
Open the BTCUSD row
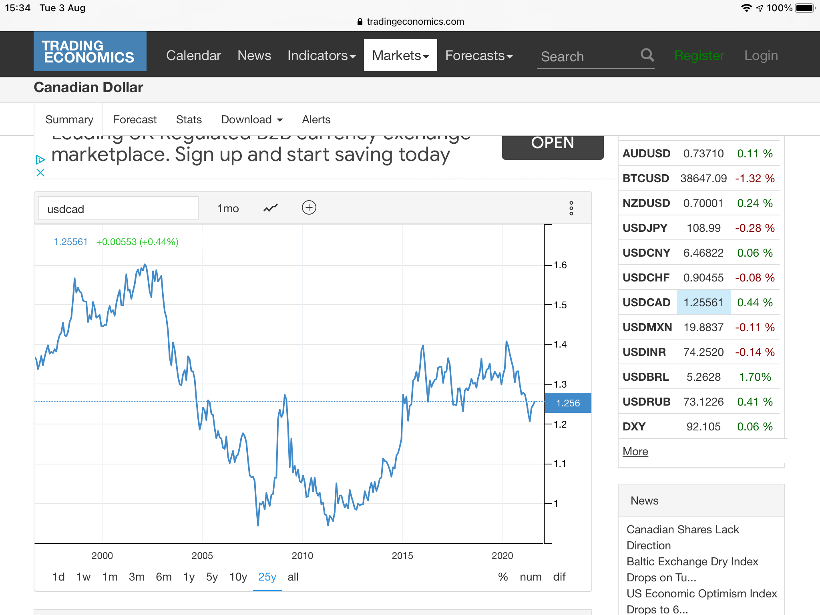[x=699, y=178]
